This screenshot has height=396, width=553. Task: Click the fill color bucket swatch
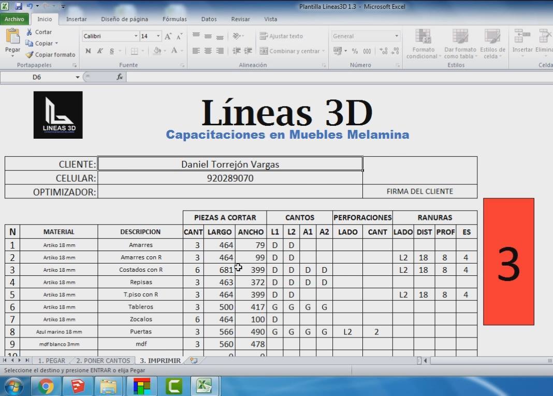click(157, 51)
